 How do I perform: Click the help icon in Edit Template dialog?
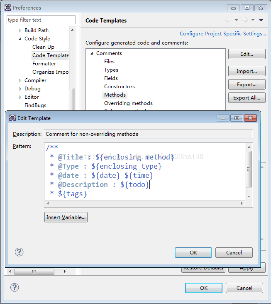pos(19,252)
